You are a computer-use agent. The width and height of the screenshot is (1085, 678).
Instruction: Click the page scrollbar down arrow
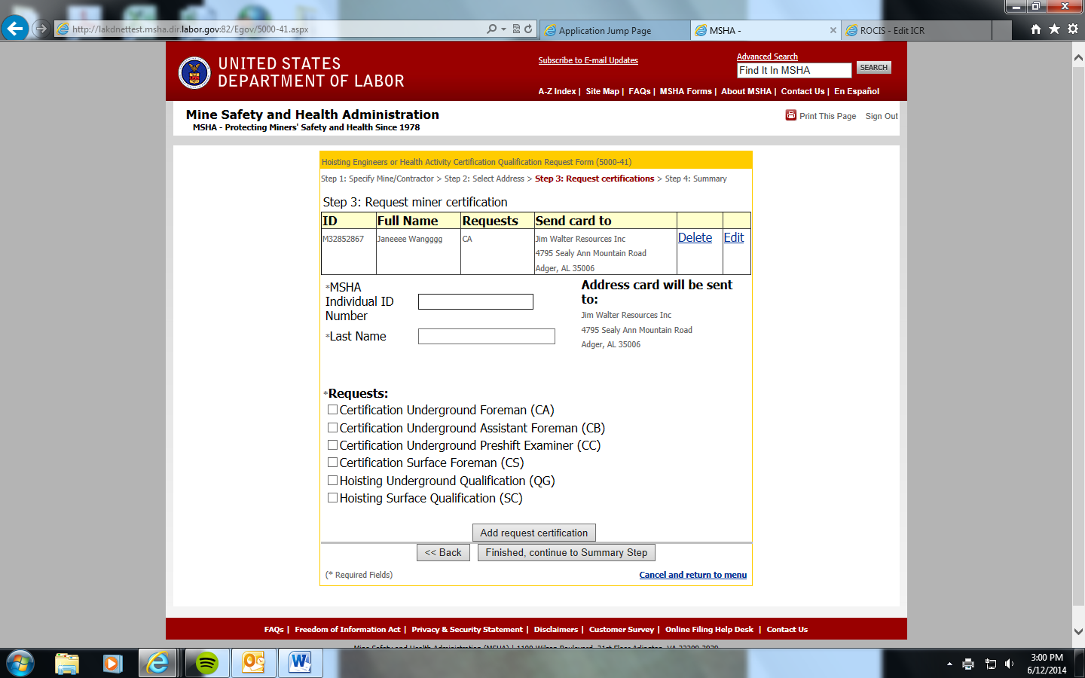[1078, 631]
